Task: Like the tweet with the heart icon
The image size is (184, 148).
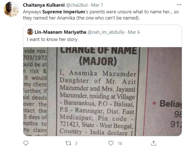Action: (111, 143)
